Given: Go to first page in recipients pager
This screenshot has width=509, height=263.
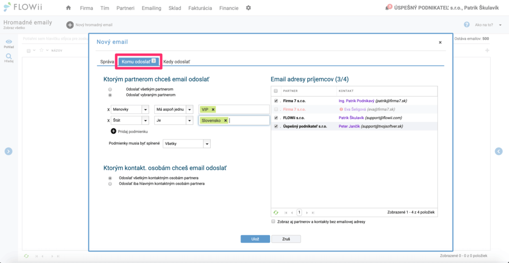Looking at the screenshot, I should tap(286, 212).
